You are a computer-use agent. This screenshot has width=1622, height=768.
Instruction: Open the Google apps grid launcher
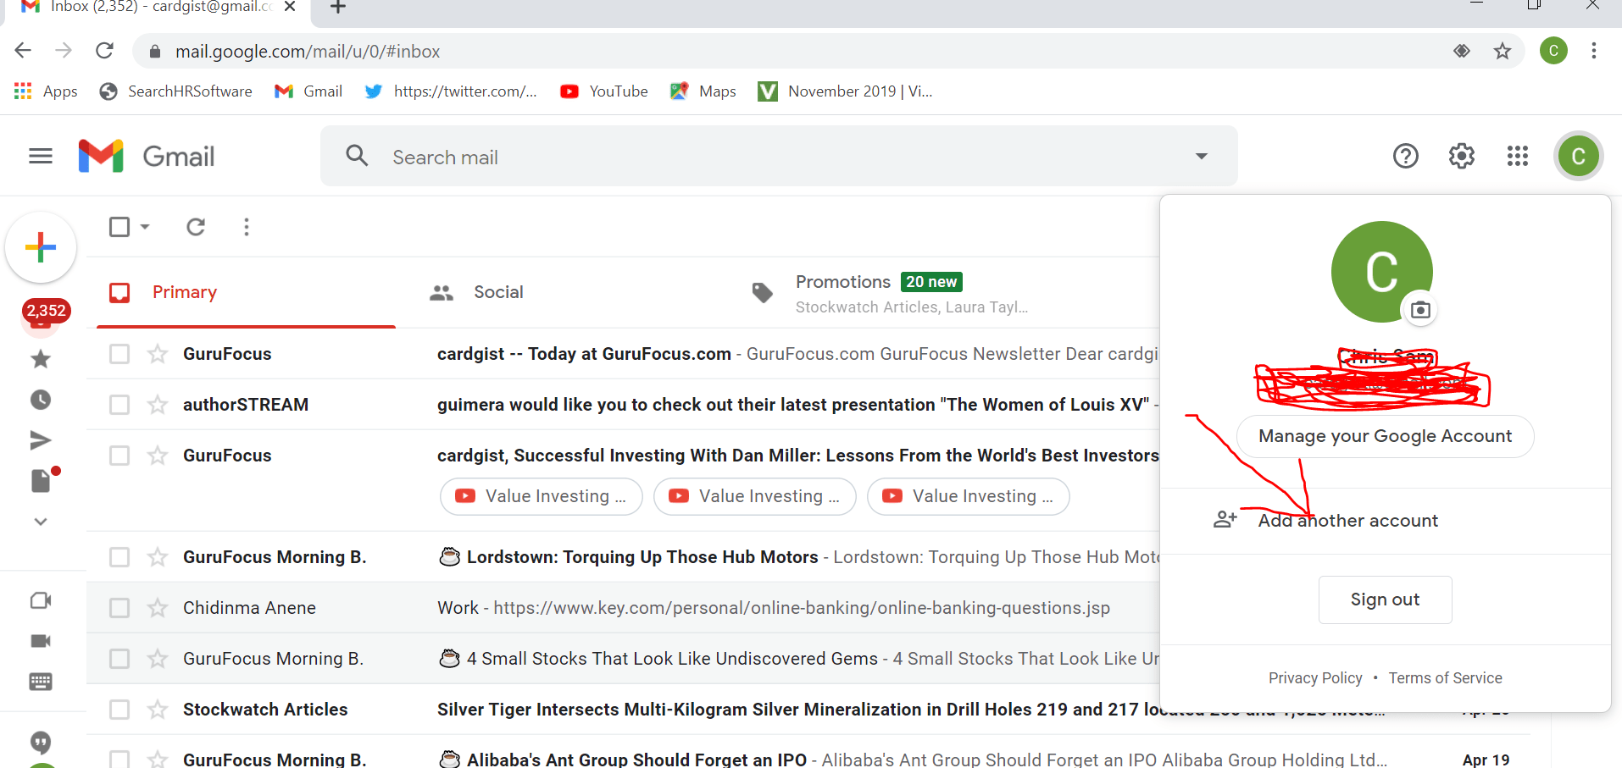(1517, 156)
